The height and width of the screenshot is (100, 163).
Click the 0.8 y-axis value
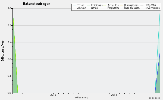click(x=9, y=59)
